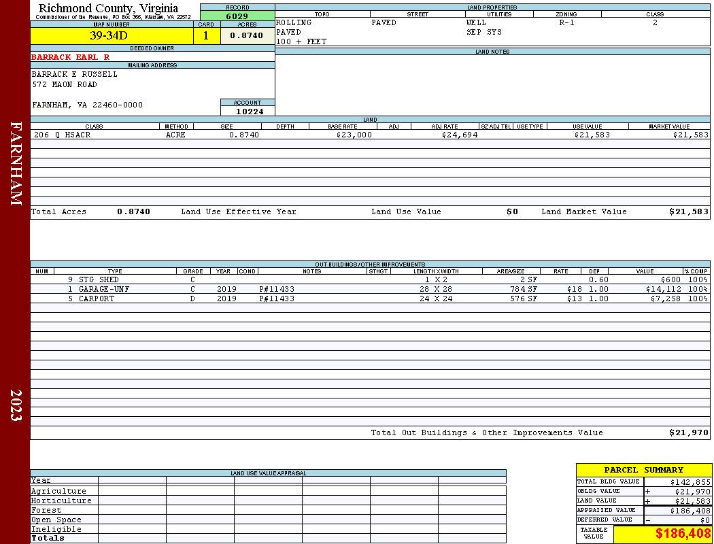
Task: Click the carport area 576 SF
Action: [x=524, y=299]
